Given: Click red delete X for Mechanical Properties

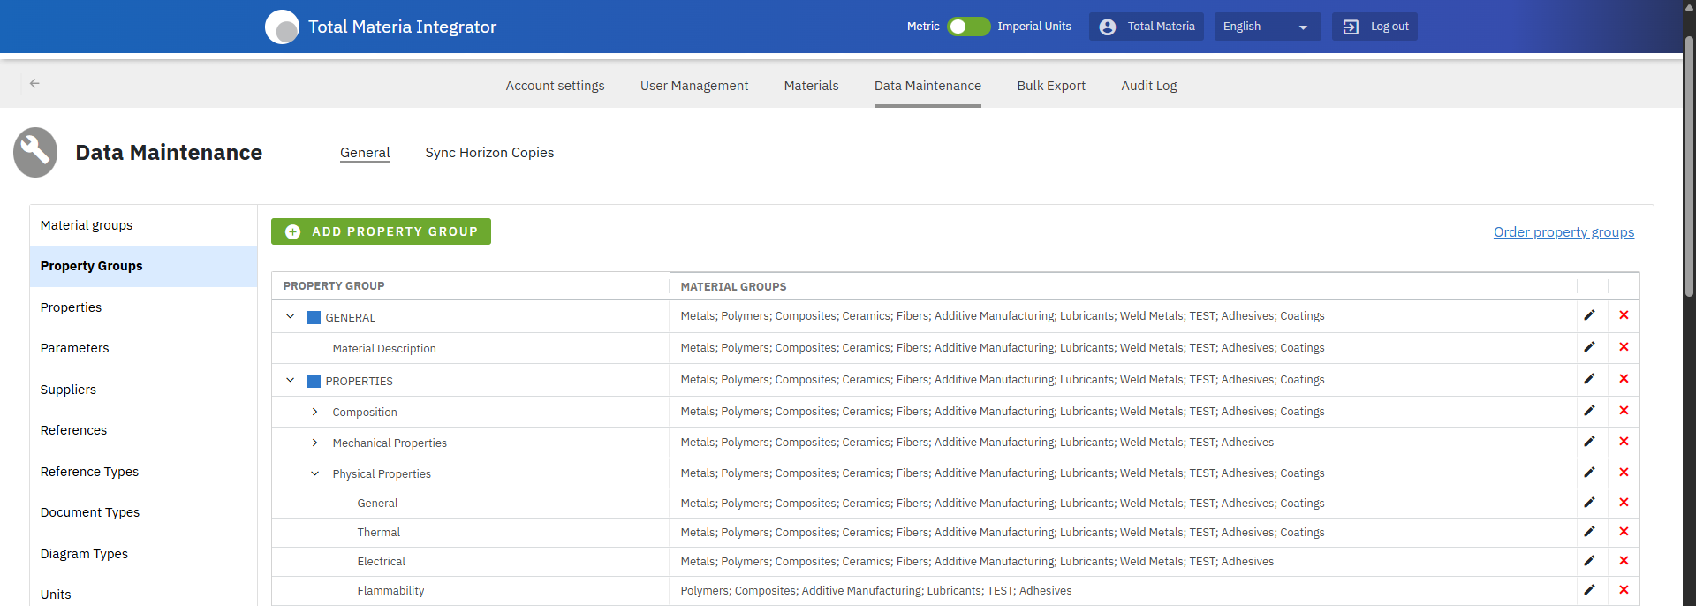Looking at the screenshot, I should [1624, 442].
